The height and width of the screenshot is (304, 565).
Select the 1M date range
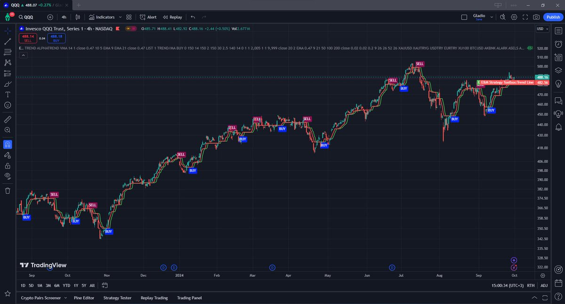click(x=40, y=286)
